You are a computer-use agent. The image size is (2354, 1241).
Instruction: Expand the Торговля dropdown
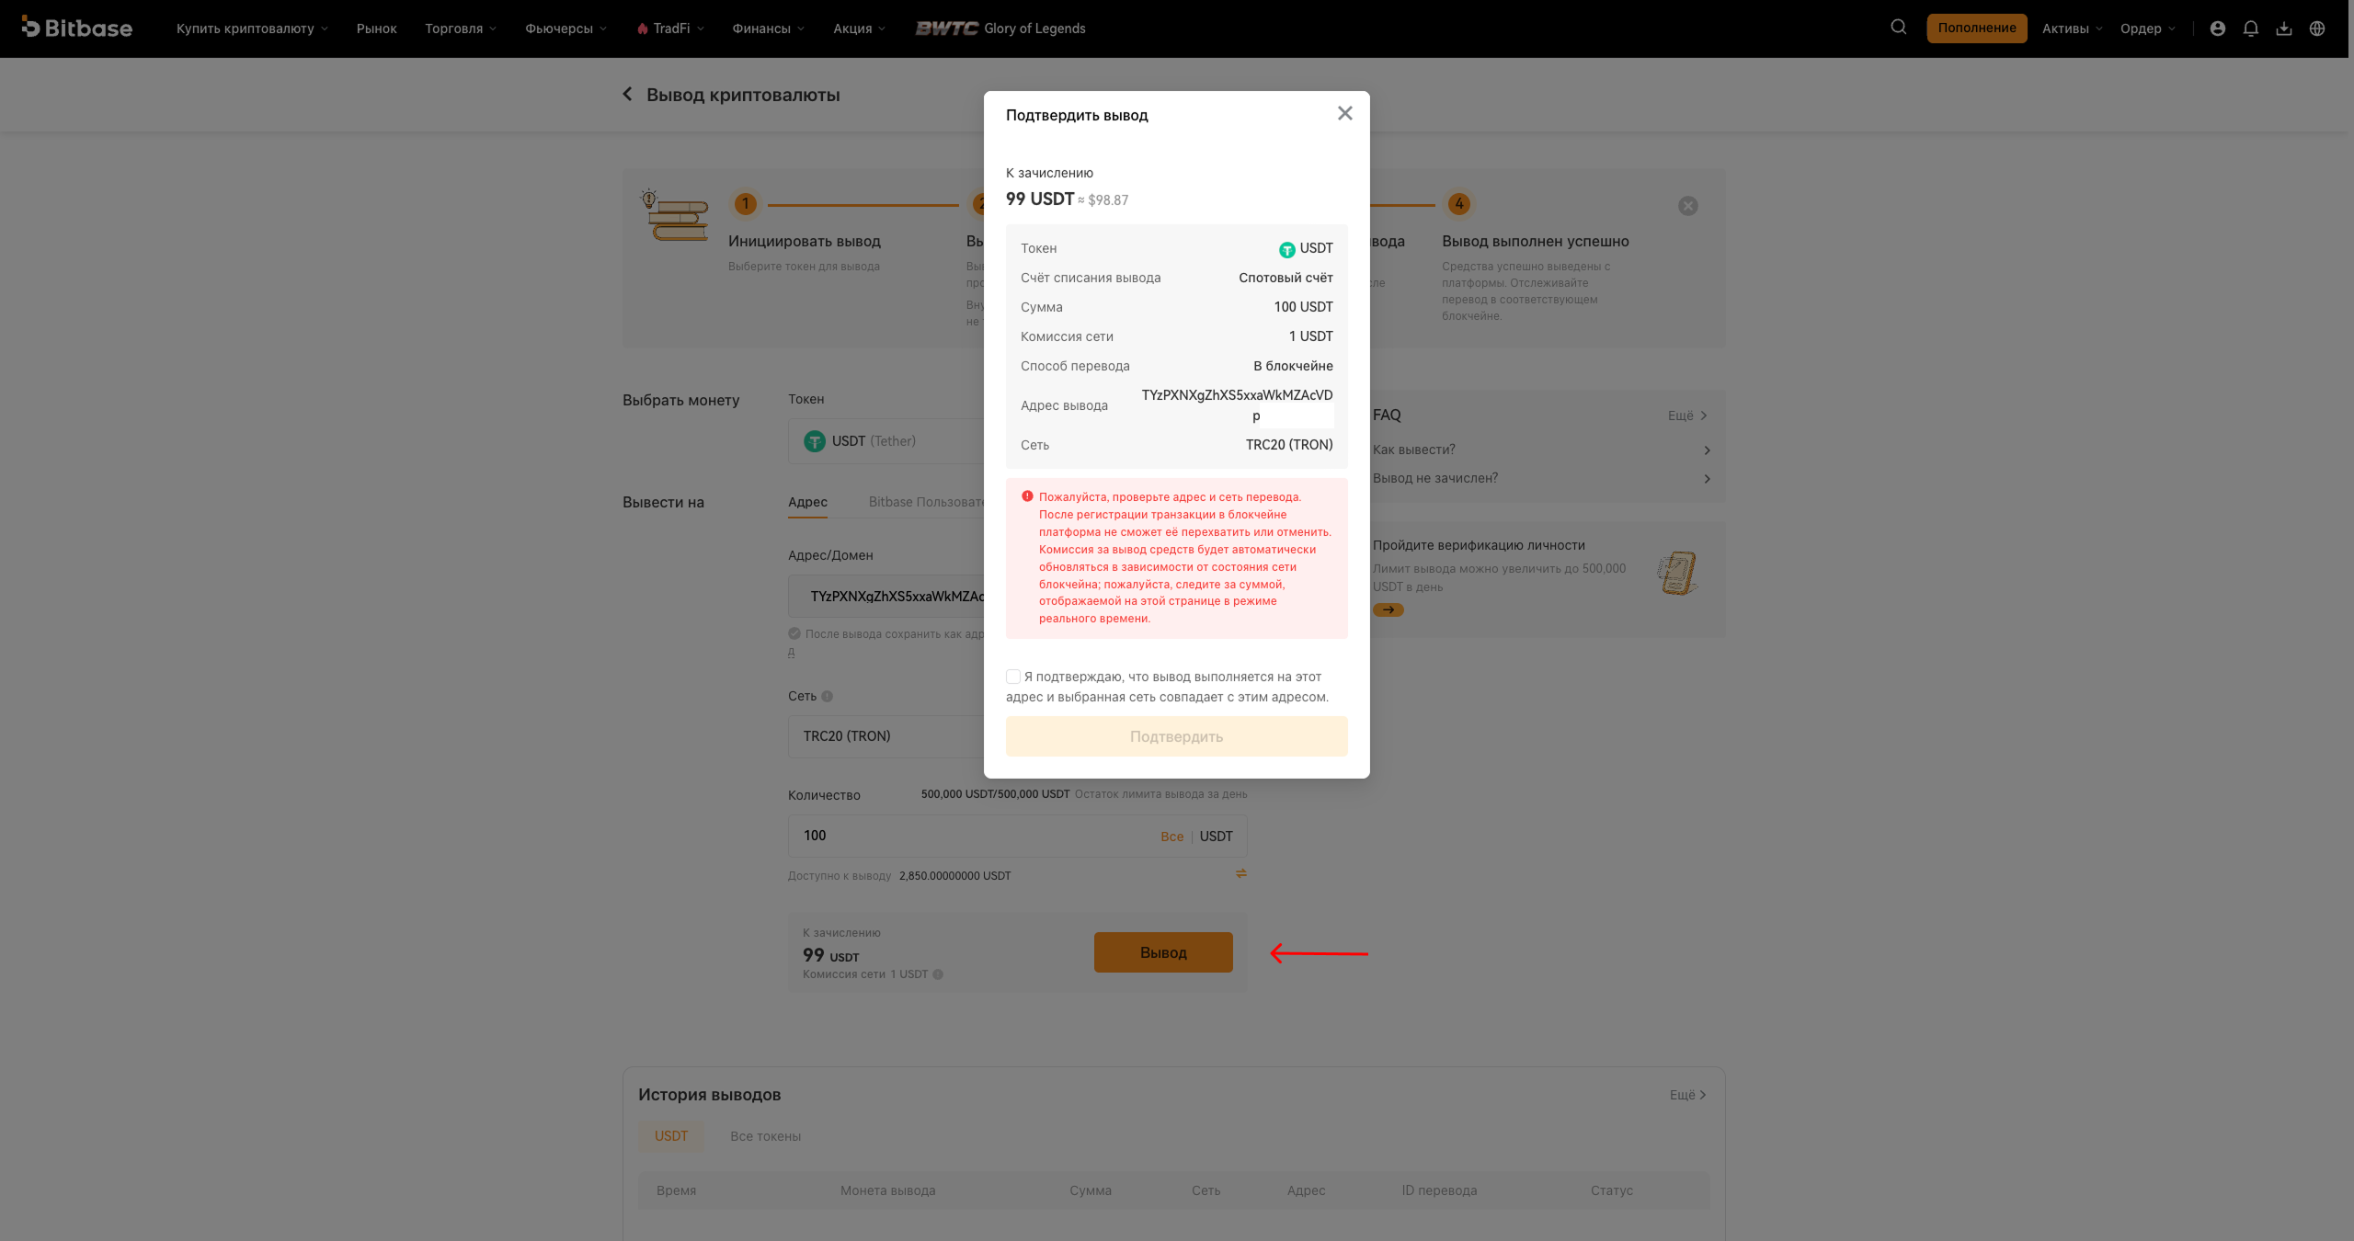[x=460, y=28]
